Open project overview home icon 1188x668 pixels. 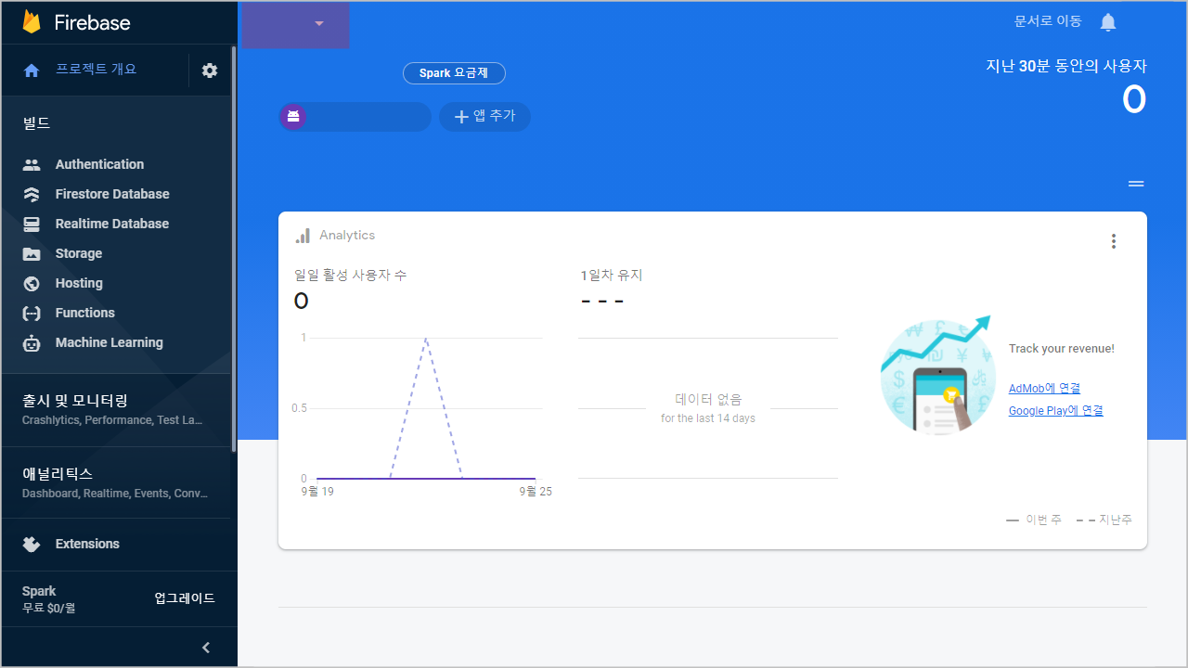[32, 71]
